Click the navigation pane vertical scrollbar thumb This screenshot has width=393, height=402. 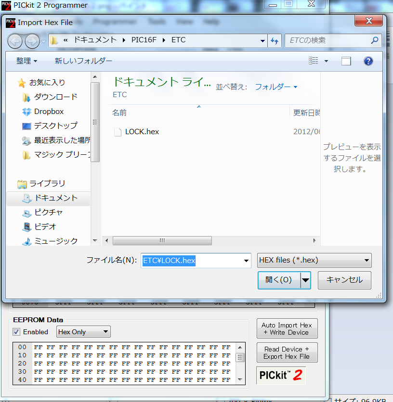(x=95, y=122)
